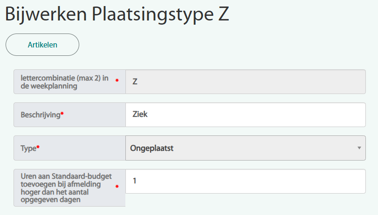Focus the Beschrijving input field
The width and height of the screenshot is (378, 215).
pos(245,114)
